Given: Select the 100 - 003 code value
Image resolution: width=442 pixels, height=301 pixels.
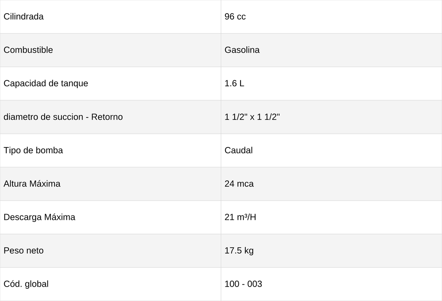Looking at the screenshot, I should click(243, 284).
